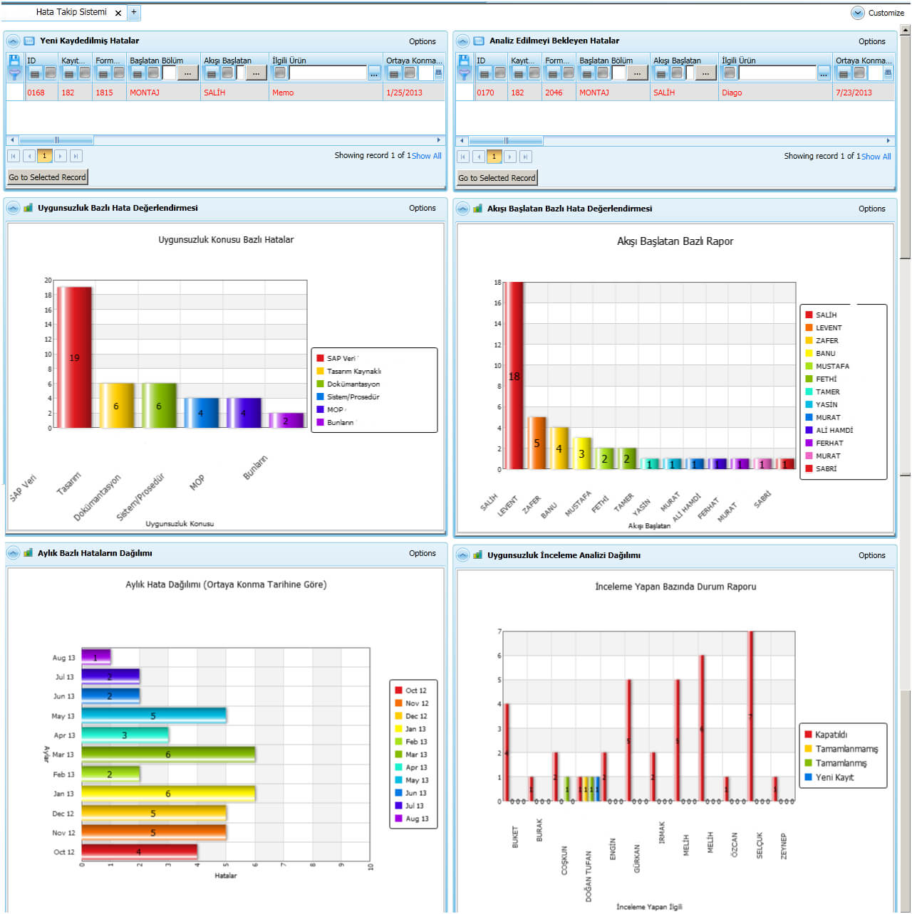Click Show All link in Analiz Edilmeyi Bekleyen grid
Viewport: 912px width, 914px height.
(876, 157)
